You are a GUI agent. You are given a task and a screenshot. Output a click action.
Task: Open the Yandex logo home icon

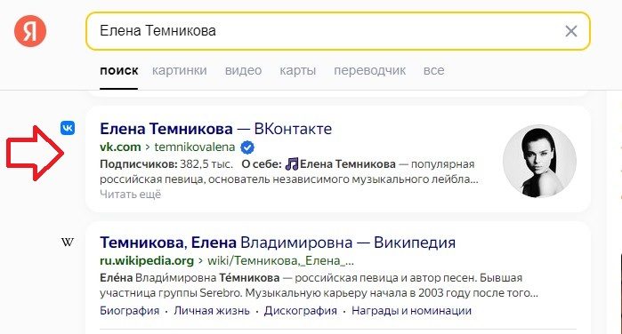pyautogui.click(x=30, y=31)
